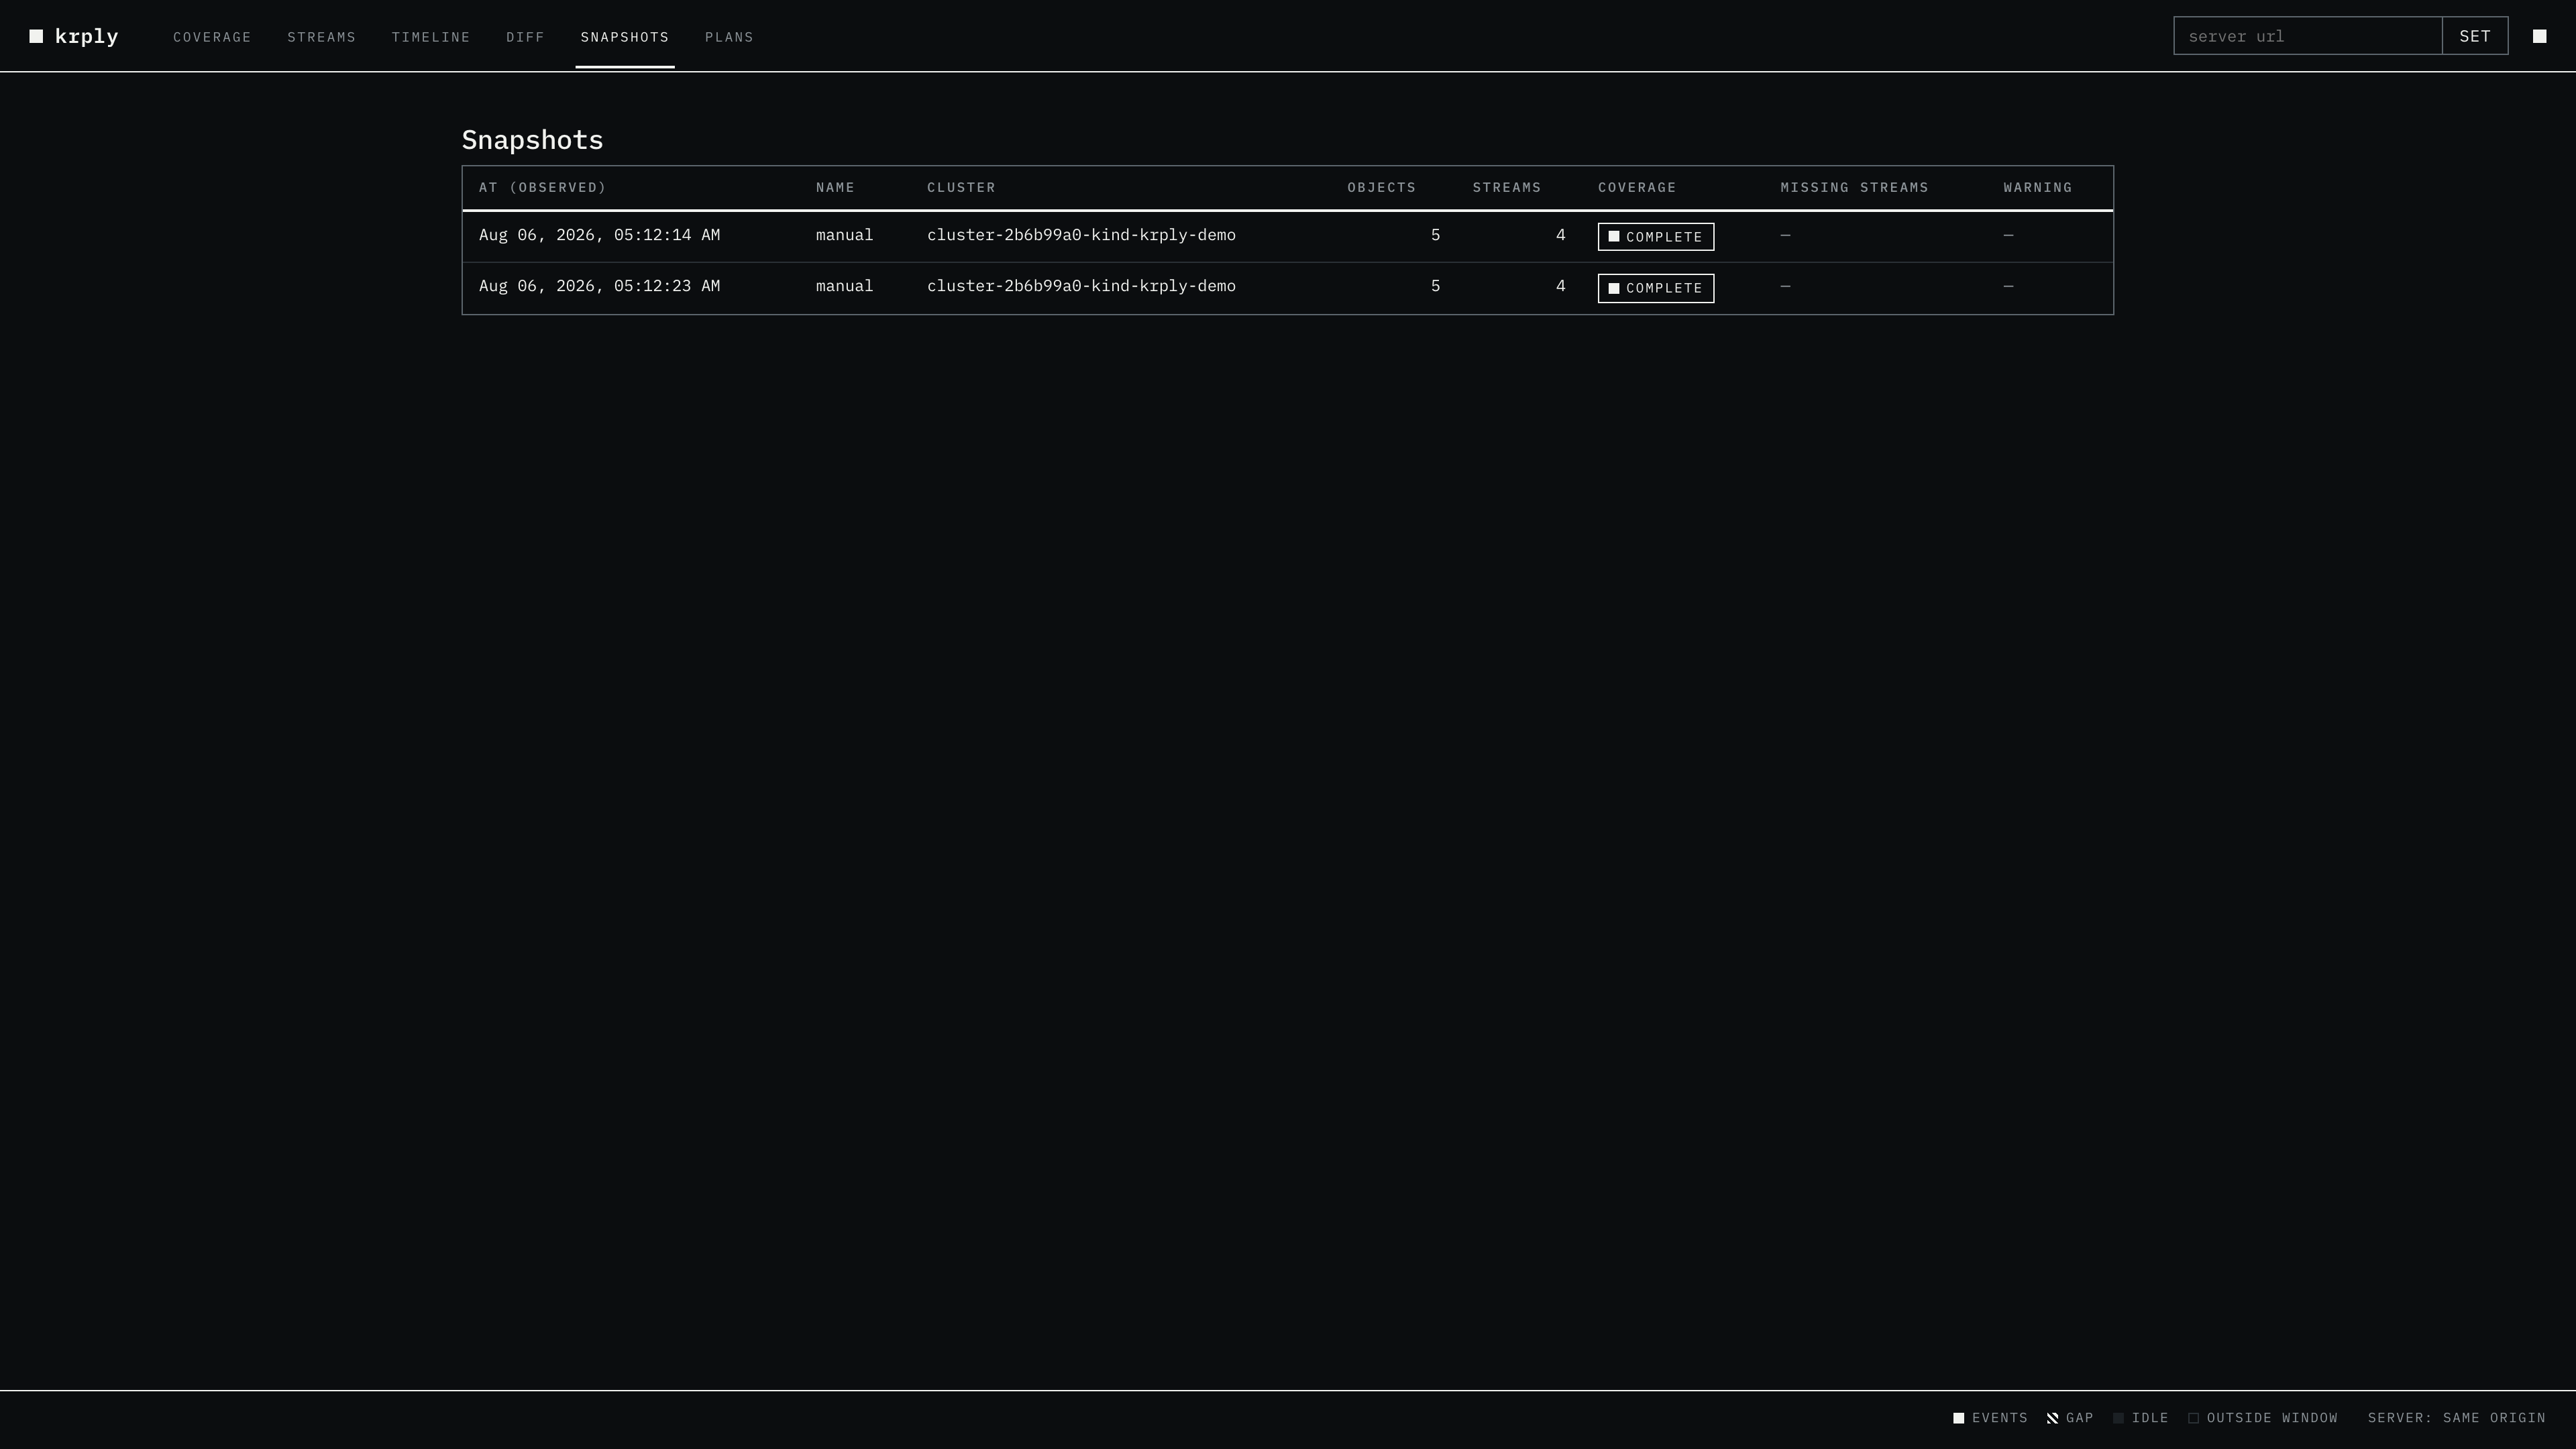2576x1449 pixels.
Task: Focus the server url input field
Action: 2307,36
